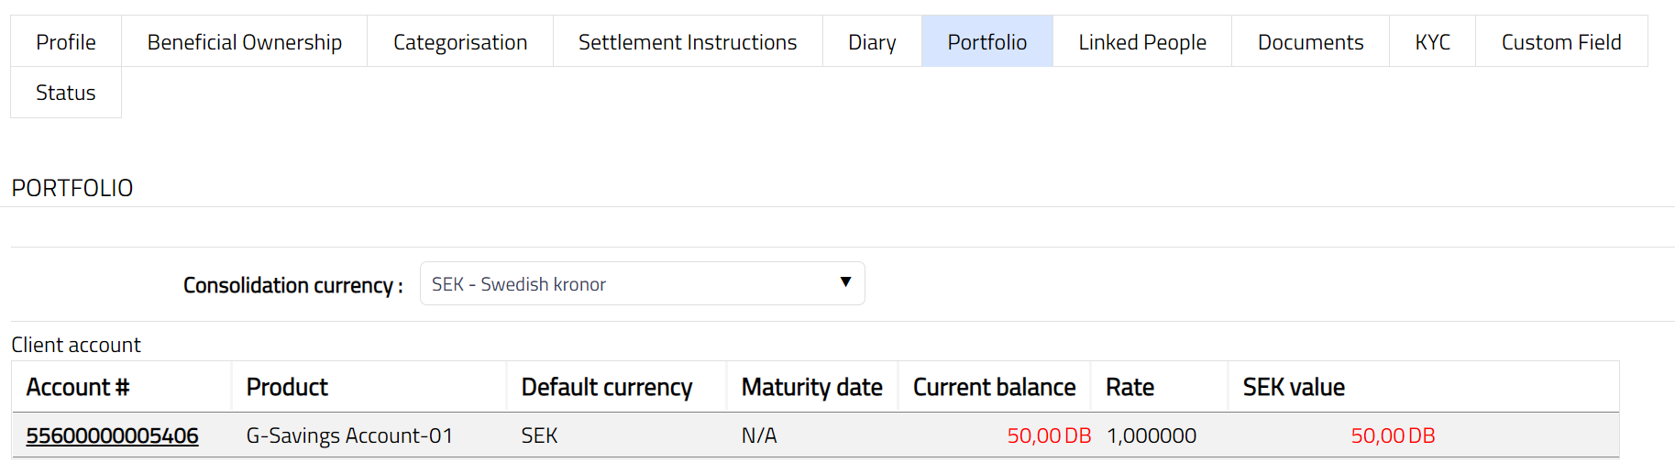
Task: Click the SEK value column header
Action: pyautogui.click(x=1294, y=387)
